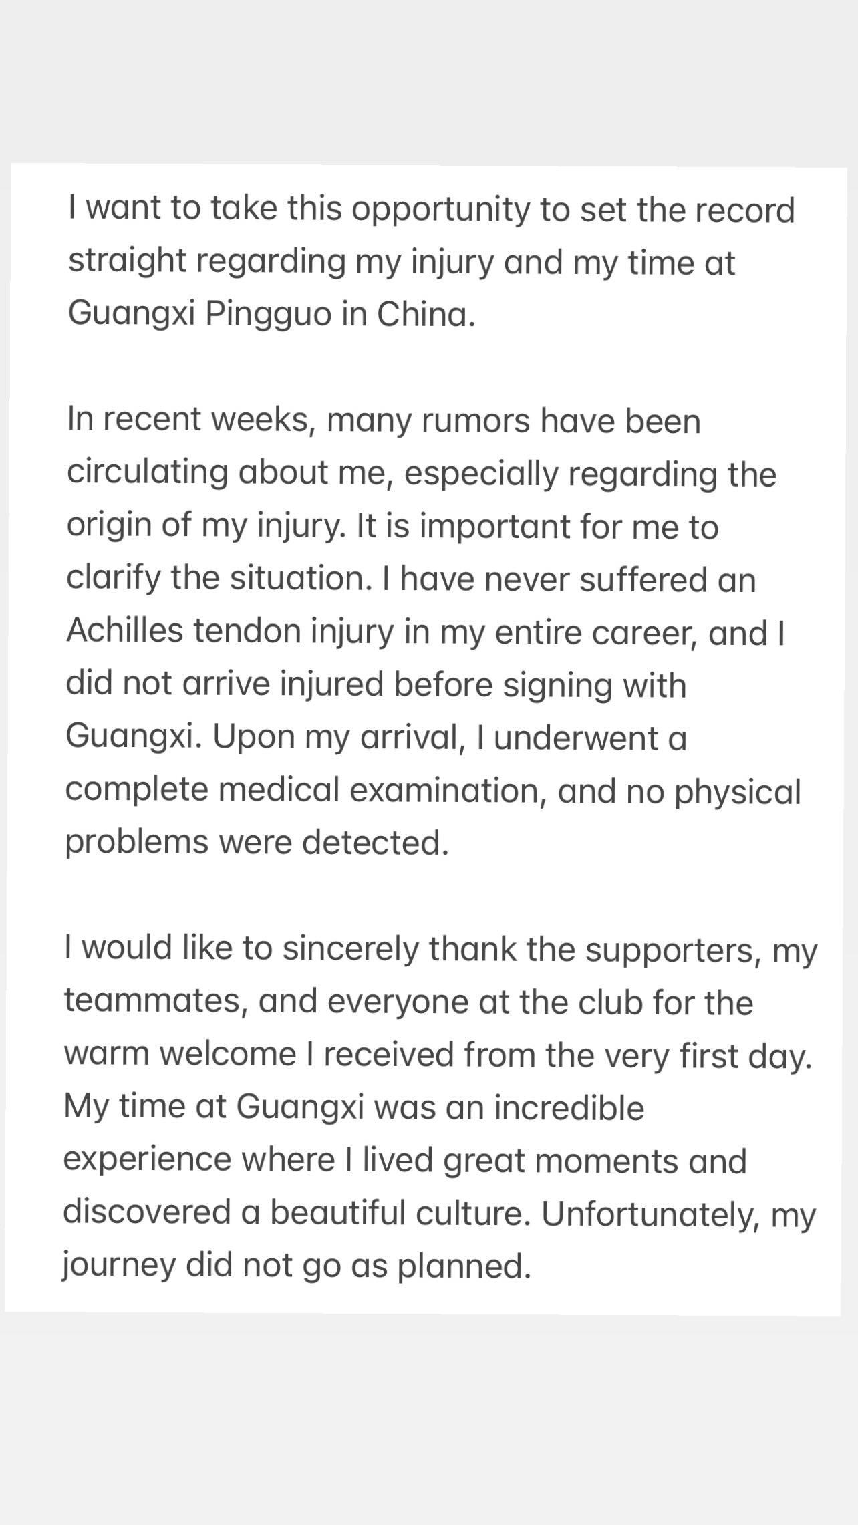This screenshot has width=858, height=1525.
Task: Click the word "detected"
Action: [x=375, y=843]
